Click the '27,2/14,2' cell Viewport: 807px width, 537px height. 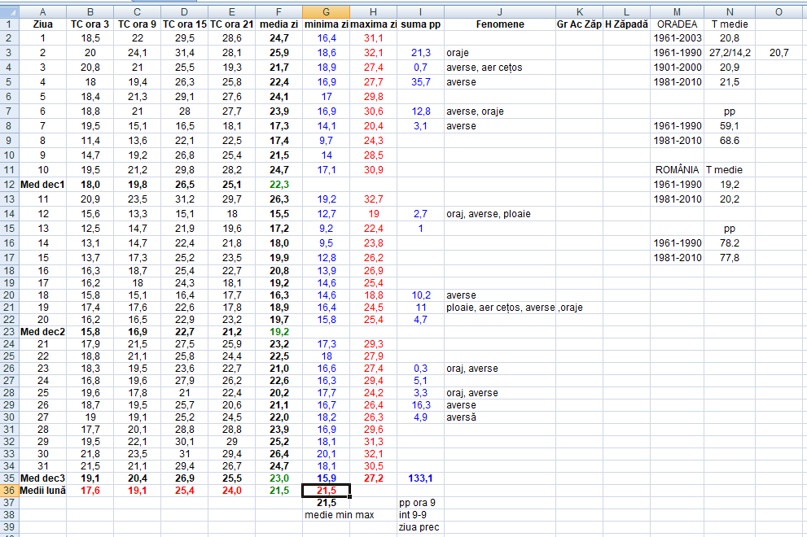[730, 52]
